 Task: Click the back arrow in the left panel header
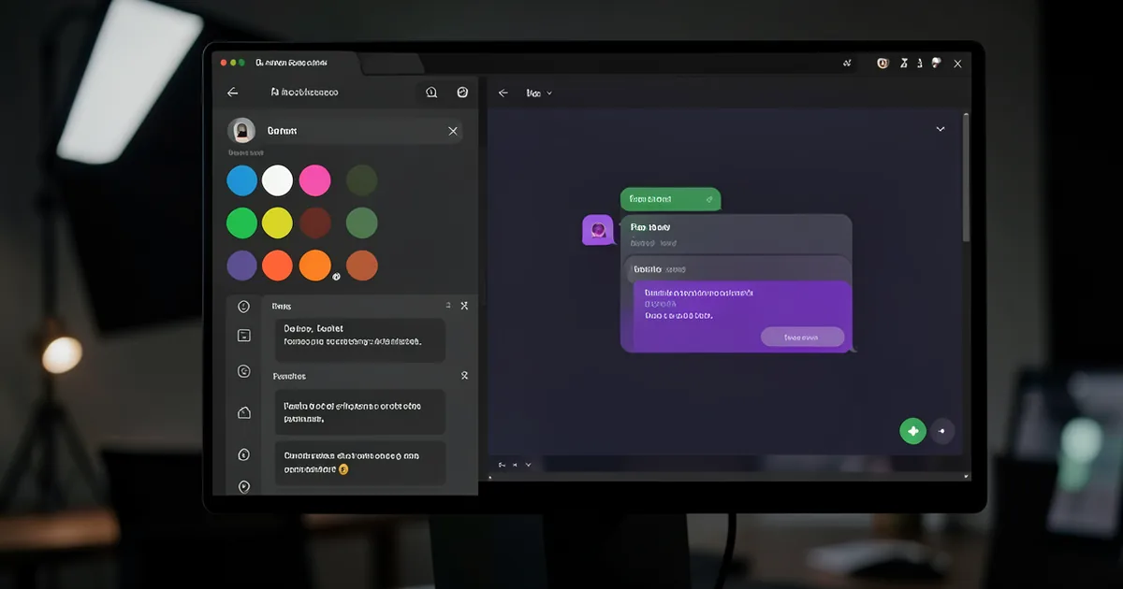[233, 93]
